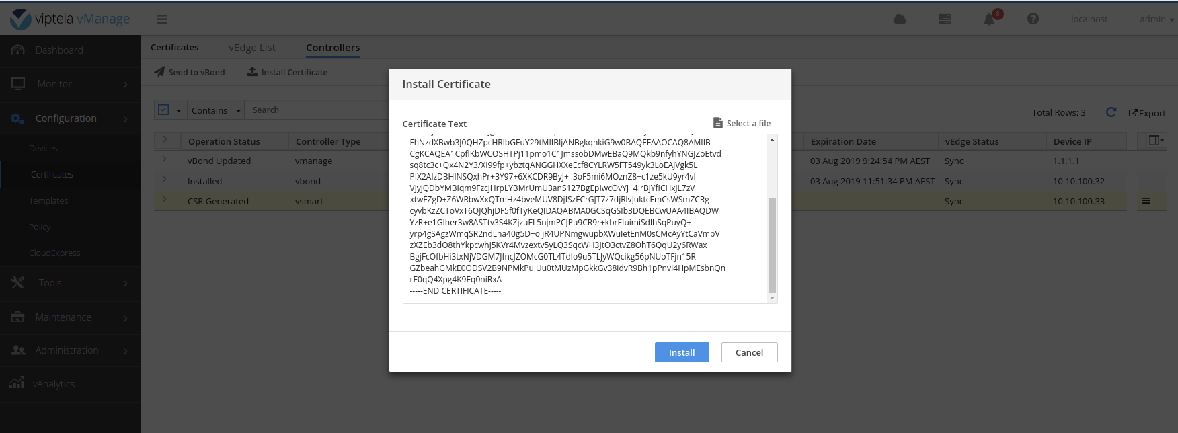
Task: Click the hamburger menu icon in header
Action: click(x=161, y=19)
